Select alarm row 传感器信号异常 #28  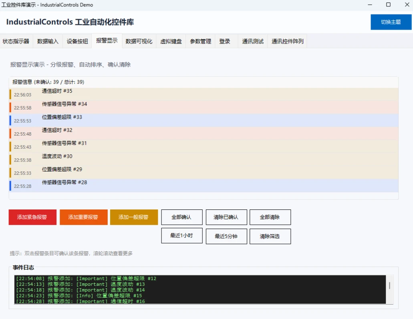(203, 185)
